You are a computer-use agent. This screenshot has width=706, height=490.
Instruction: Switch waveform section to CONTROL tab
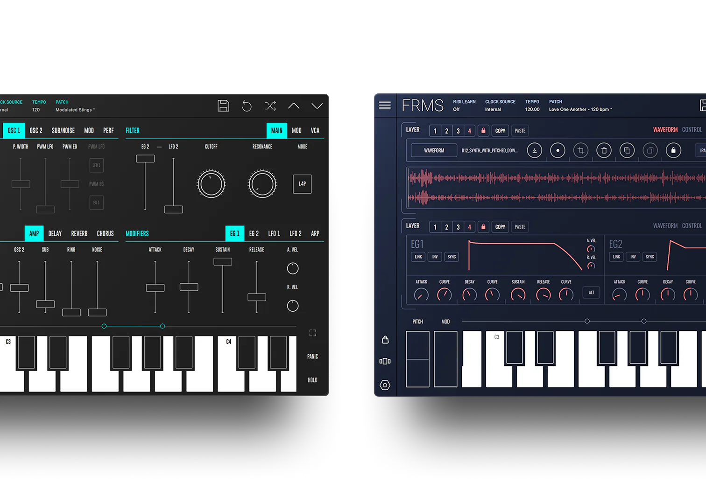point(692,130)
